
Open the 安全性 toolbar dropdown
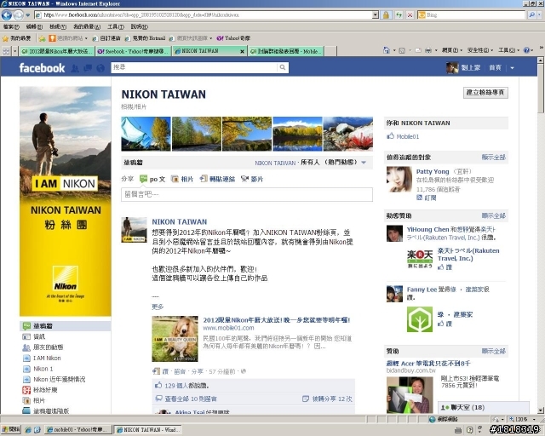(479, 50)
